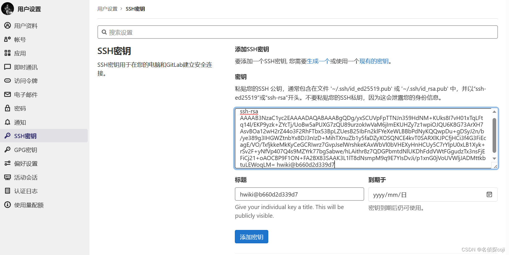Check 使用量配额 in the sidebar
Viewport: 509px width, 255px height.
(x=28, y=205)
